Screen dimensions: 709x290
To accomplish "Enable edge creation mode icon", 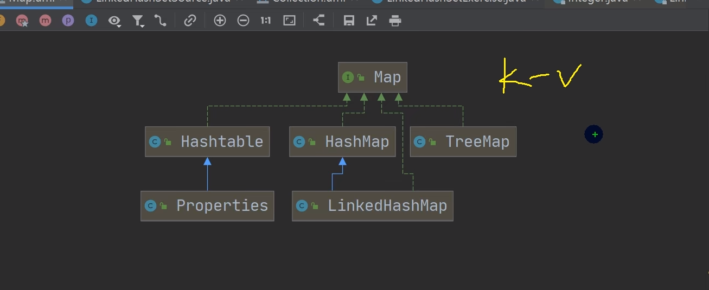I will 160,21.
